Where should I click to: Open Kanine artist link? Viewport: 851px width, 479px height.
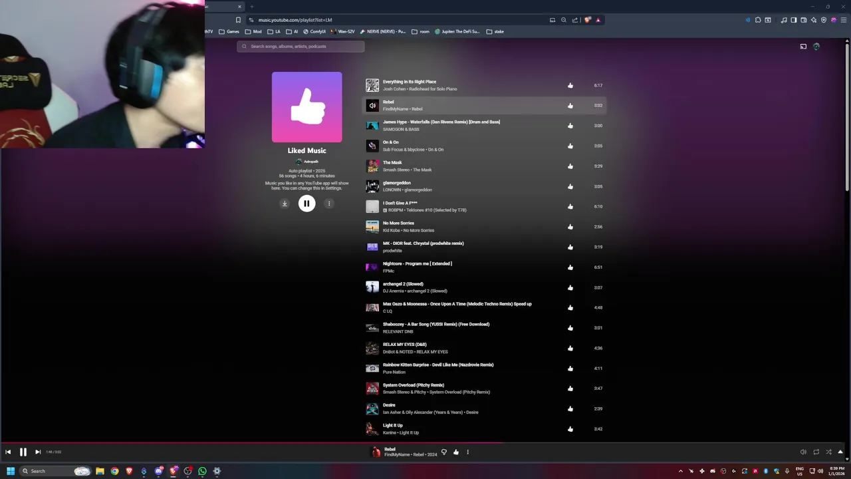[x=390, y=432]
